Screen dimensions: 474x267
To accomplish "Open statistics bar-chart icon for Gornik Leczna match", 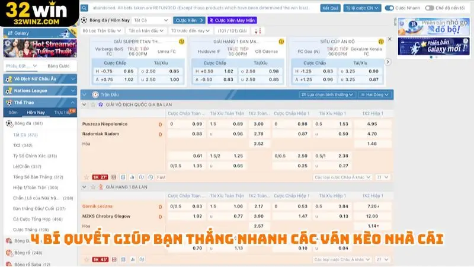I will (132, 259).
